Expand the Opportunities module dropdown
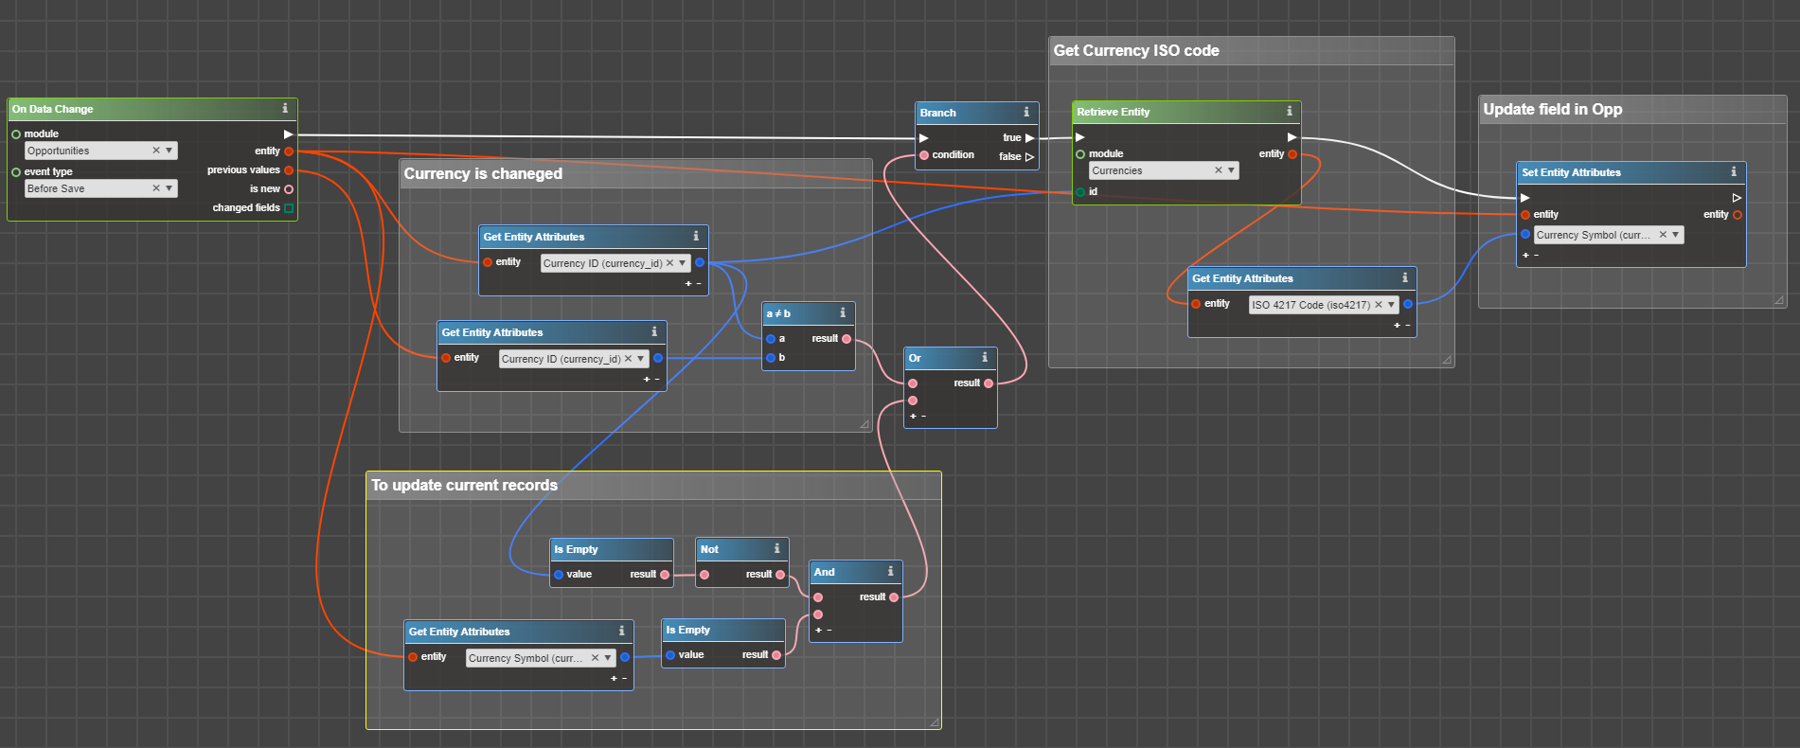The height and width of the screenshot is (748, 1800). (169, 151)
